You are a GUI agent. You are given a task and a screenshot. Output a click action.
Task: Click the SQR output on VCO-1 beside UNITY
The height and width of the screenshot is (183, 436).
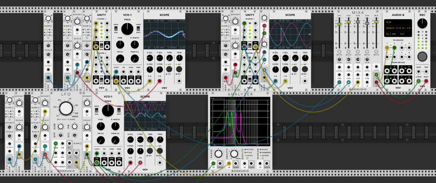[138, 81]
